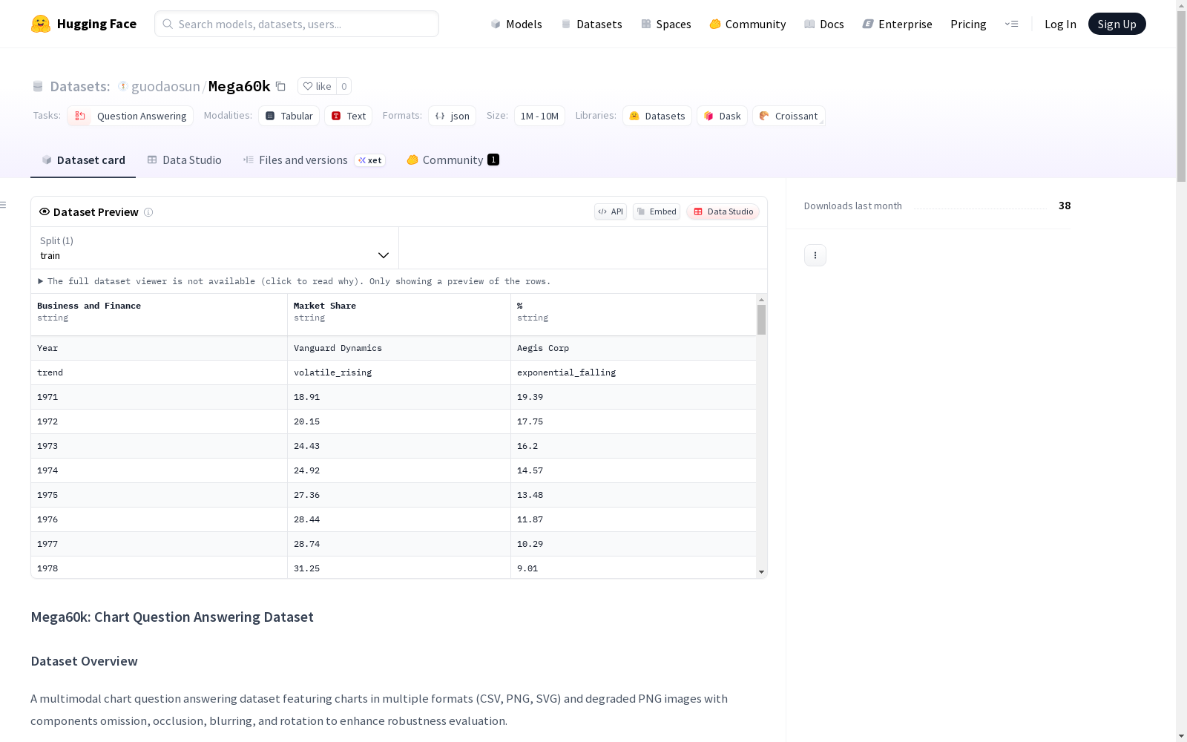Open Enterprise in the top navigation
Viewport: 1187px width, 742px height.
pos(897,24)
